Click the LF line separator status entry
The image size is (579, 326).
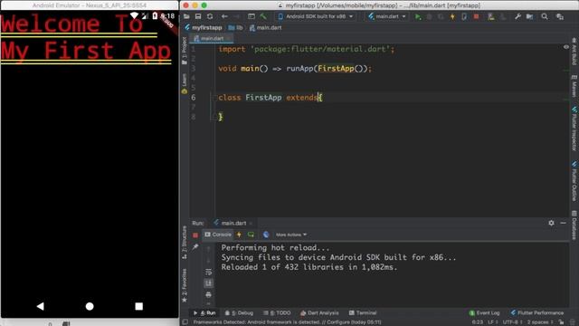(x=492, y=322)
